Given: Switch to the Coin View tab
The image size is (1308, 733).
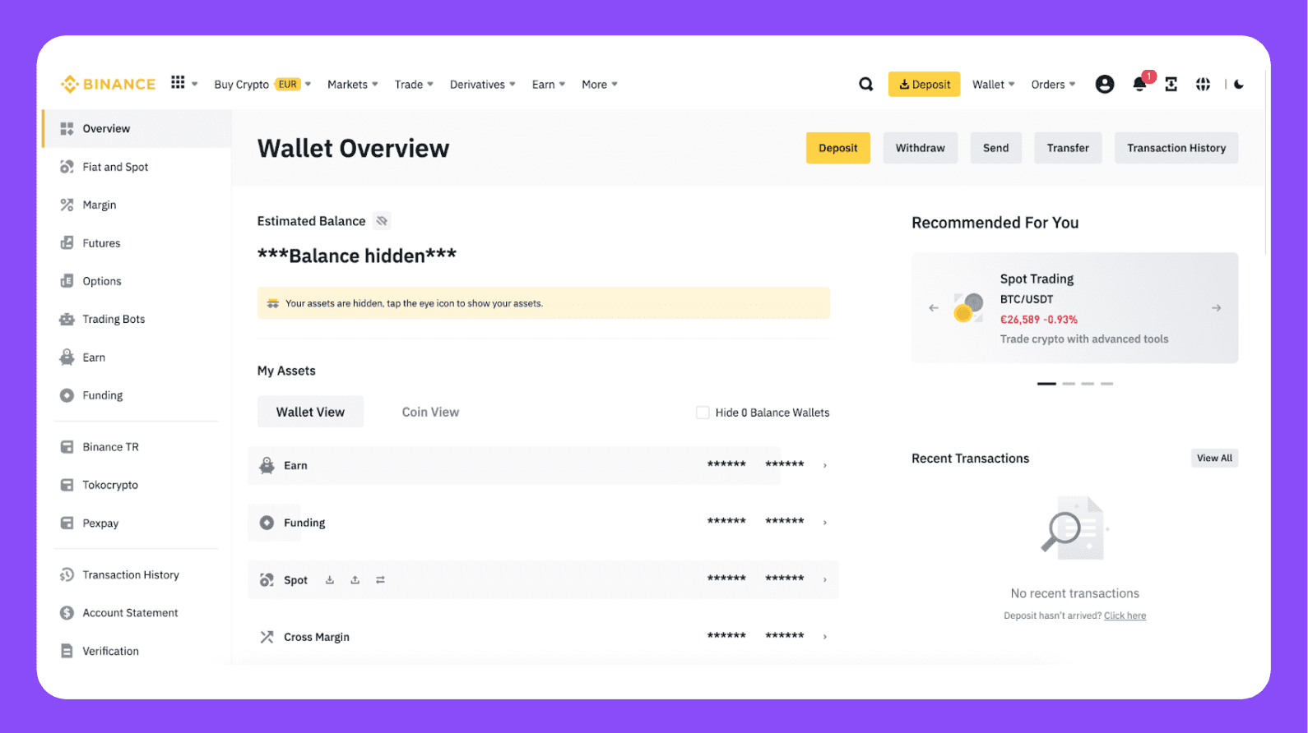Looking at the screenshot, I should pyautogui.click(x=430, y=412).
